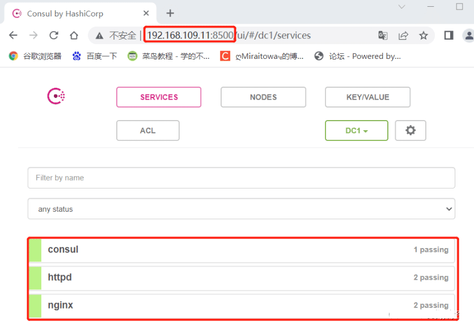Open the 菜鸟教程 bookmark
Image resolution: width=474 pixels, height=325 pixels.
pos(169,56)
